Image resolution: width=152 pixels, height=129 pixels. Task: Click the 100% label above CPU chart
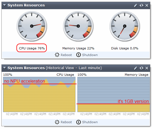click(8, 75)
